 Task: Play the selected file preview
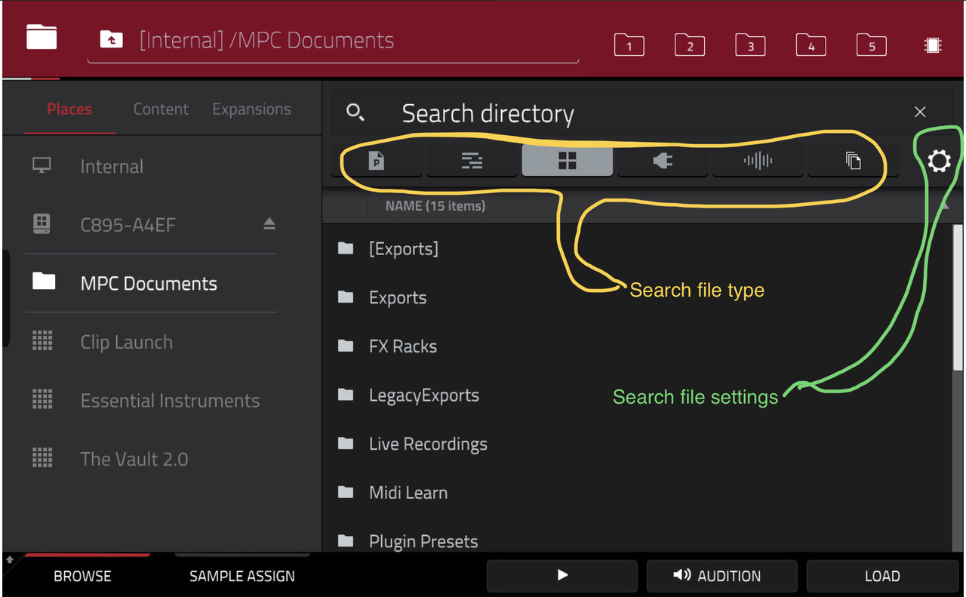[562, 576]
